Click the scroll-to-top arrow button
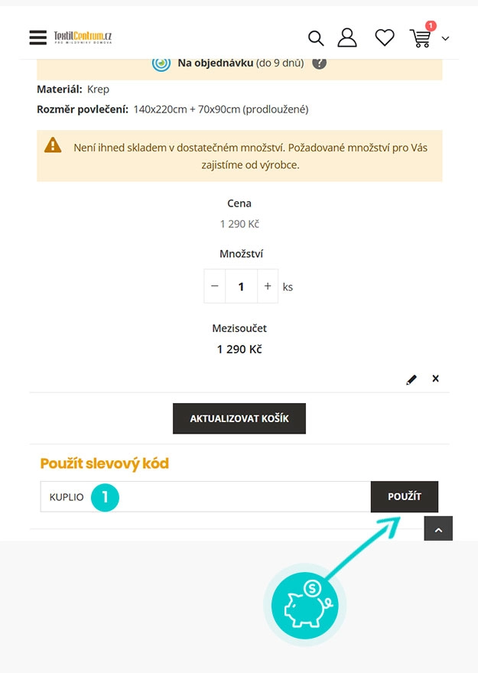This screenshot has width=478, height=673. [x=438, y=528]
